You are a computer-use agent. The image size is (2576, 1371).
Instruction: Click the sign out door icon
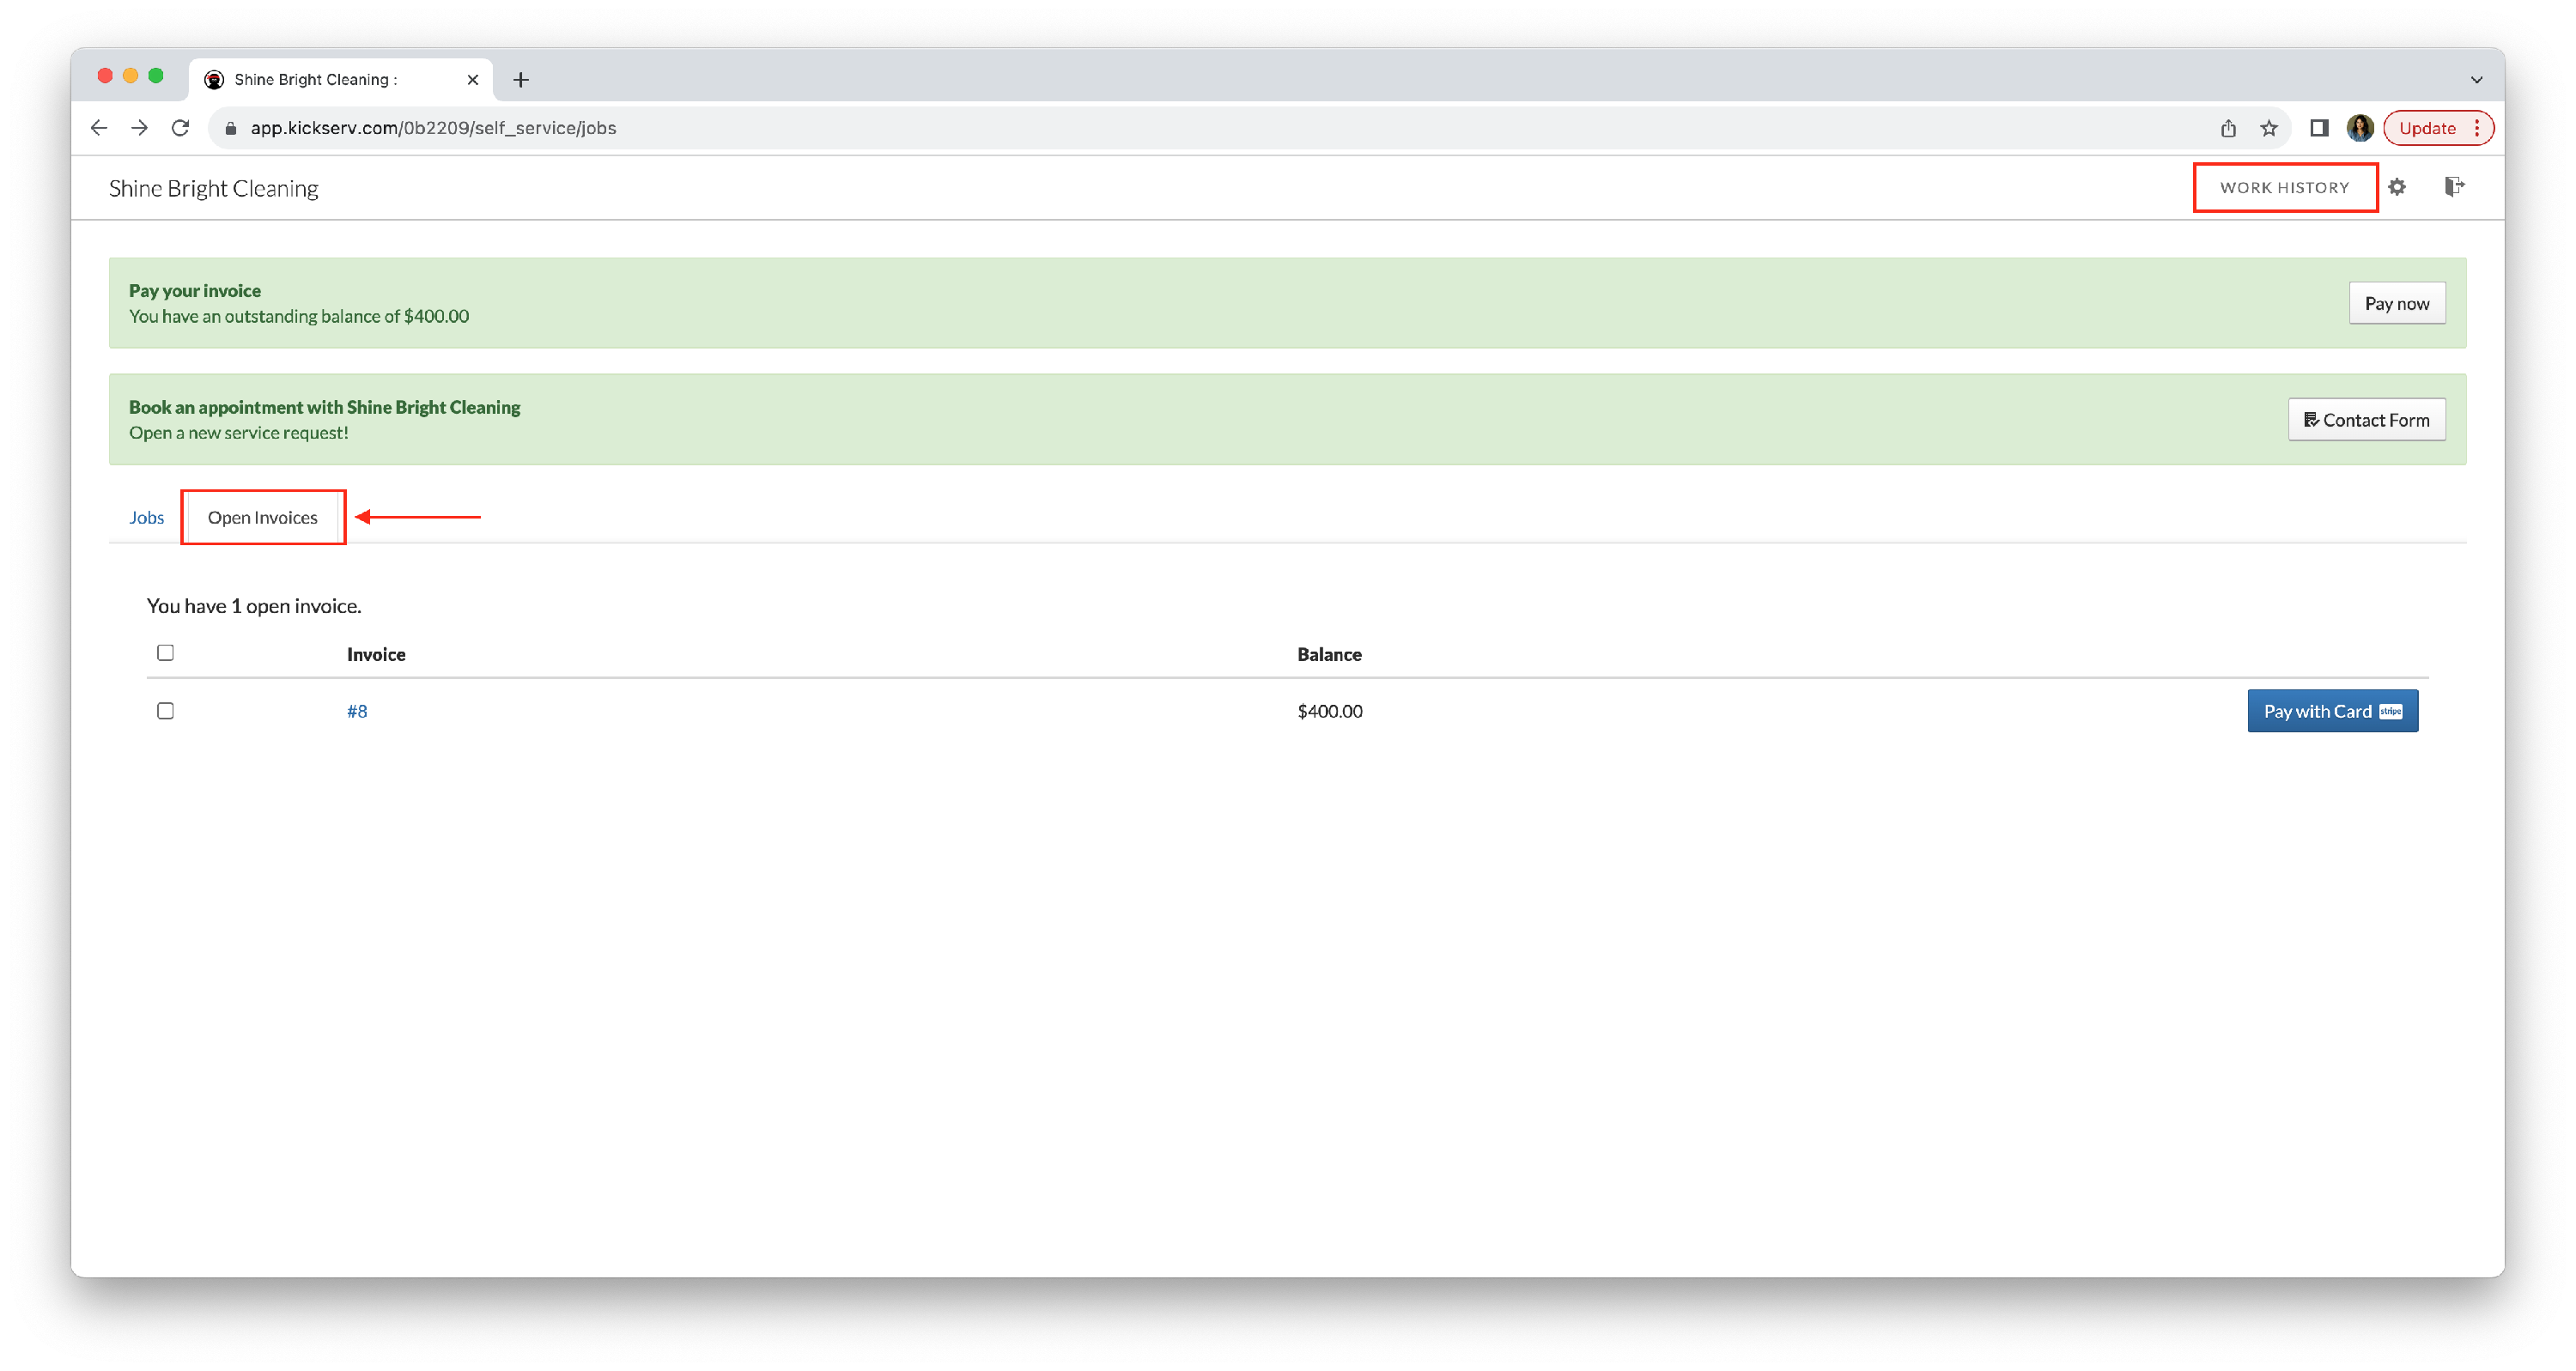coord(2453,187)
